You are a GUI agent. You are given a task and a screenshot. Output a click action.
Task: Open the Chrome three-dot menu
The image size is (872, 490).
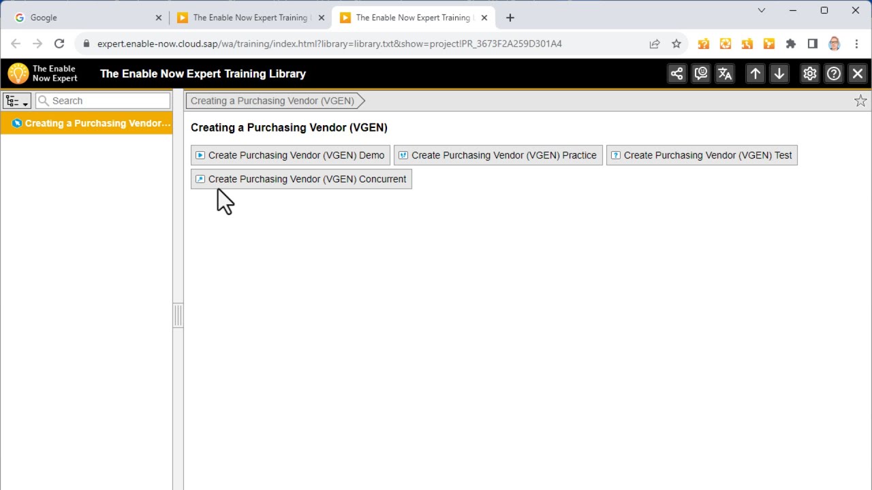point(856,44)
